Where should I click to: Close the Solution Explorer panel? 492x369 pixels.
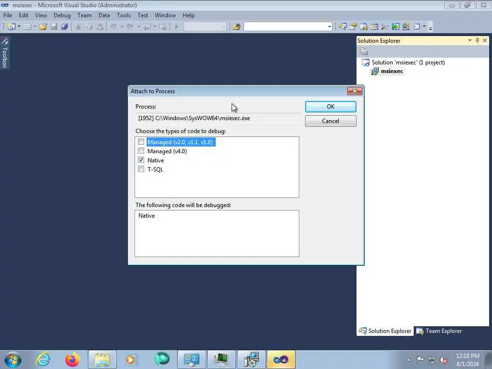tap(485, 40)
